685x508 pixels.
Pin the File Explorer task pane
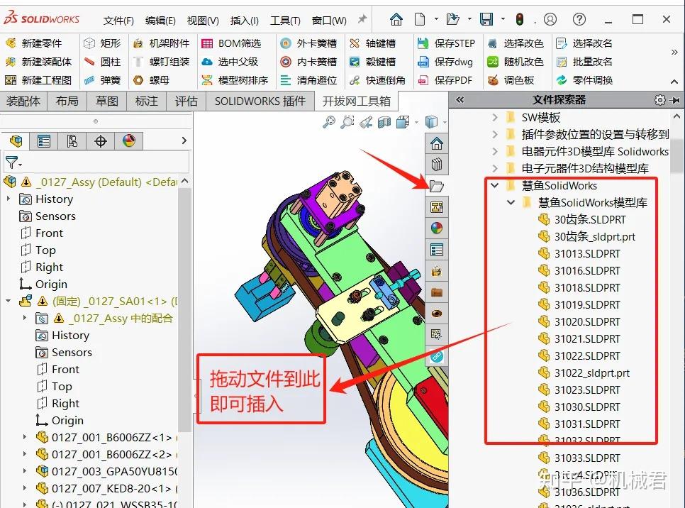click(x=675, y=100)
